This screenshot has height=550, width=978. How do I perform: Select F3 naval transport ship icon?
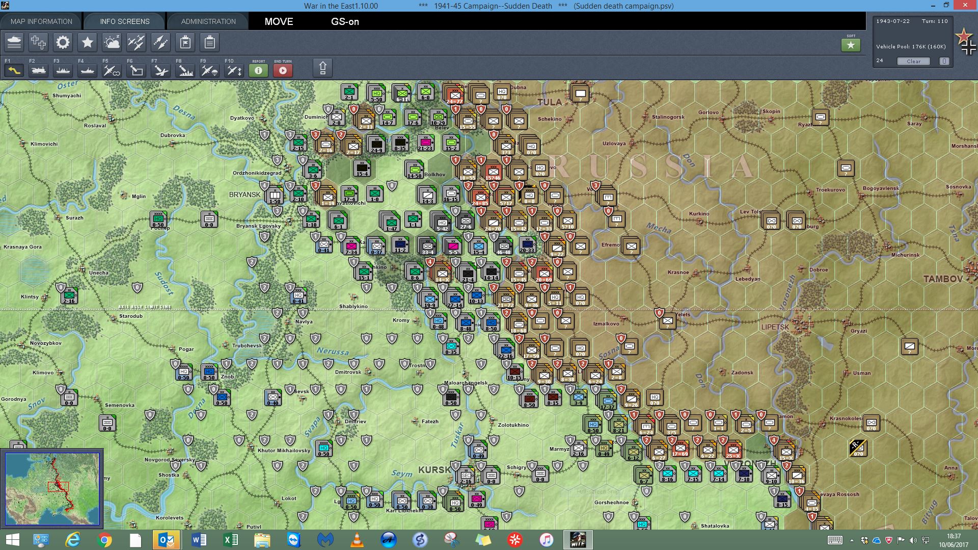click(x=63, y=70)
